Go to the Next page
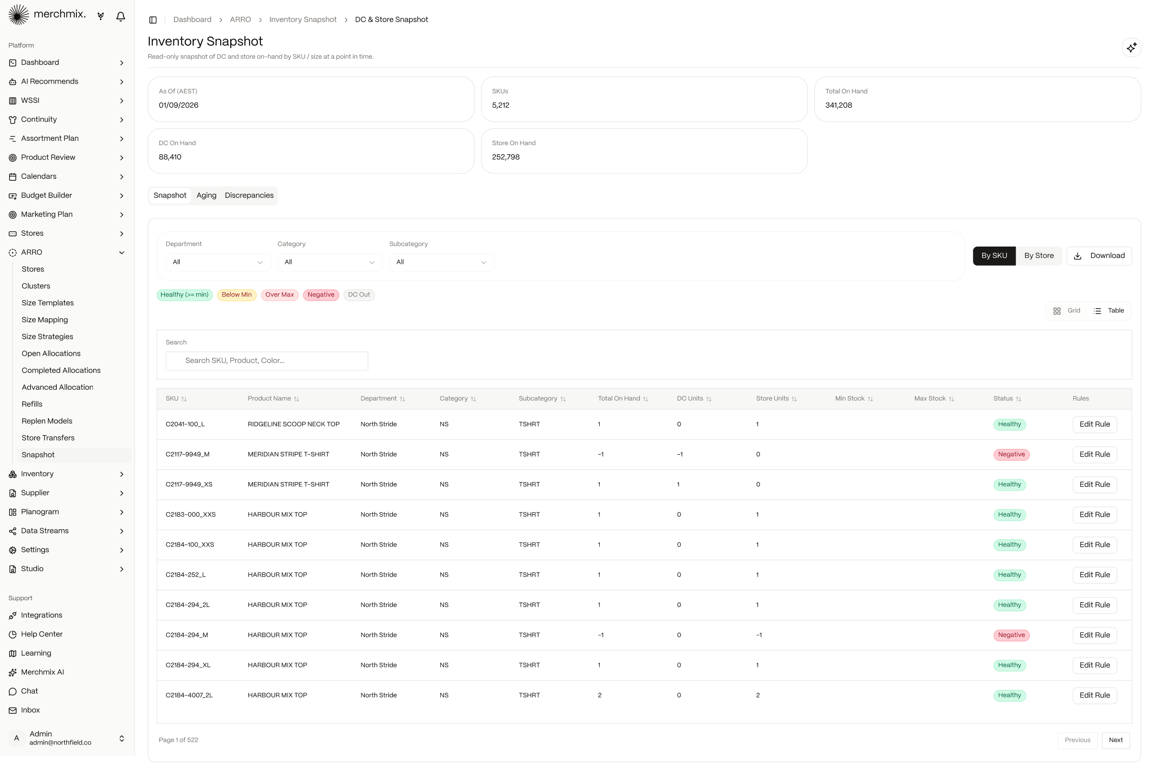This screenshot has height=781, width=1154. [x=1115, y=740]
